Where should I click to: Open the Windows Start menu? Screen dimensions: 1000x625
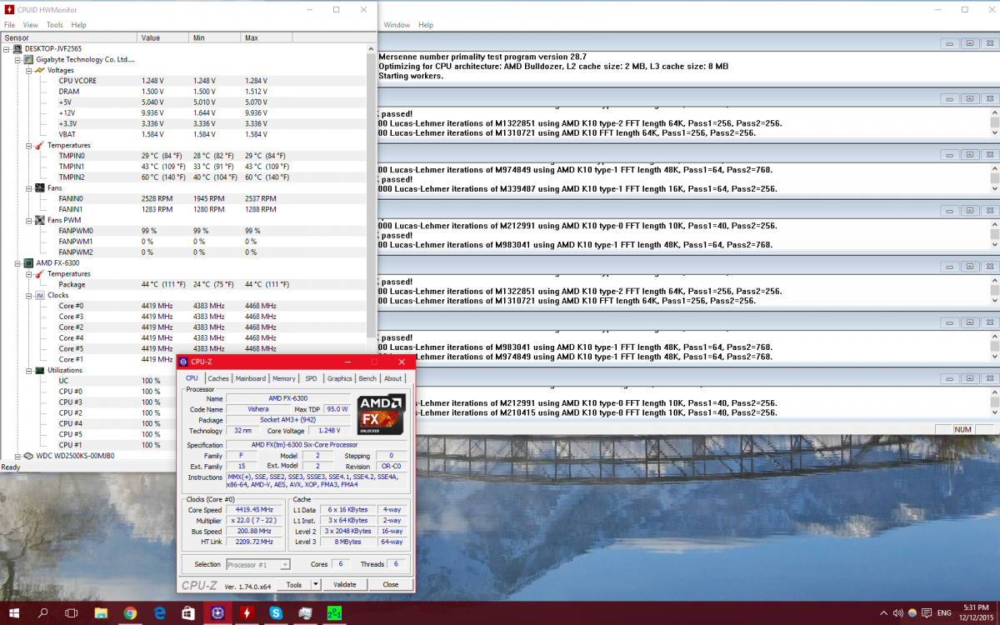14,613
